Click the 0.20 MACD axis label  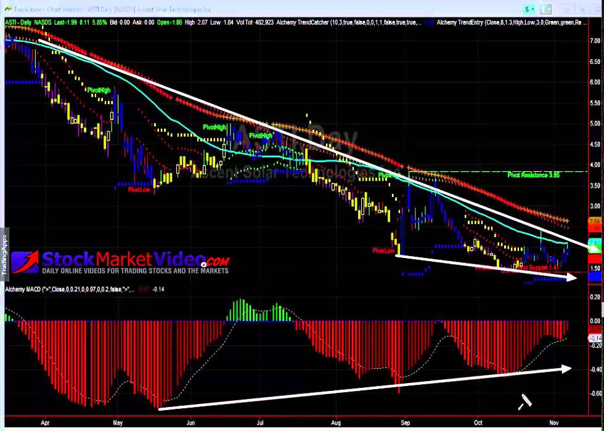(x=595, y=297)
